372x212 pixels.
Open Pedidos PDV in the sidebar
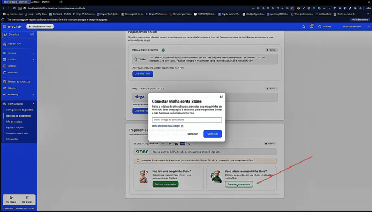(x=12, y=44)
